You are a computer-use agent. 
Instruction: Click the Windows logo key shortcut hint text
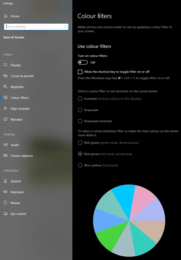pos(124,78)
